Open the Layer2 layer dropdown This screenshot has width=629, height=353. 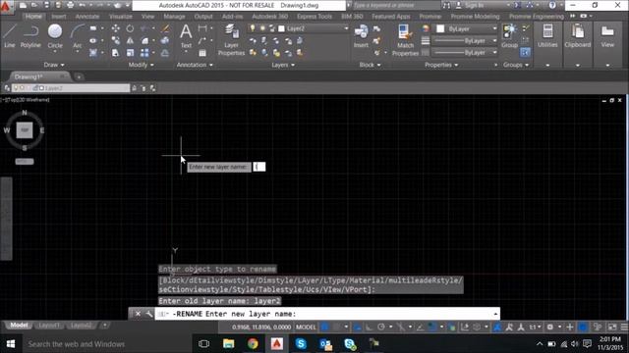[346, 28]
